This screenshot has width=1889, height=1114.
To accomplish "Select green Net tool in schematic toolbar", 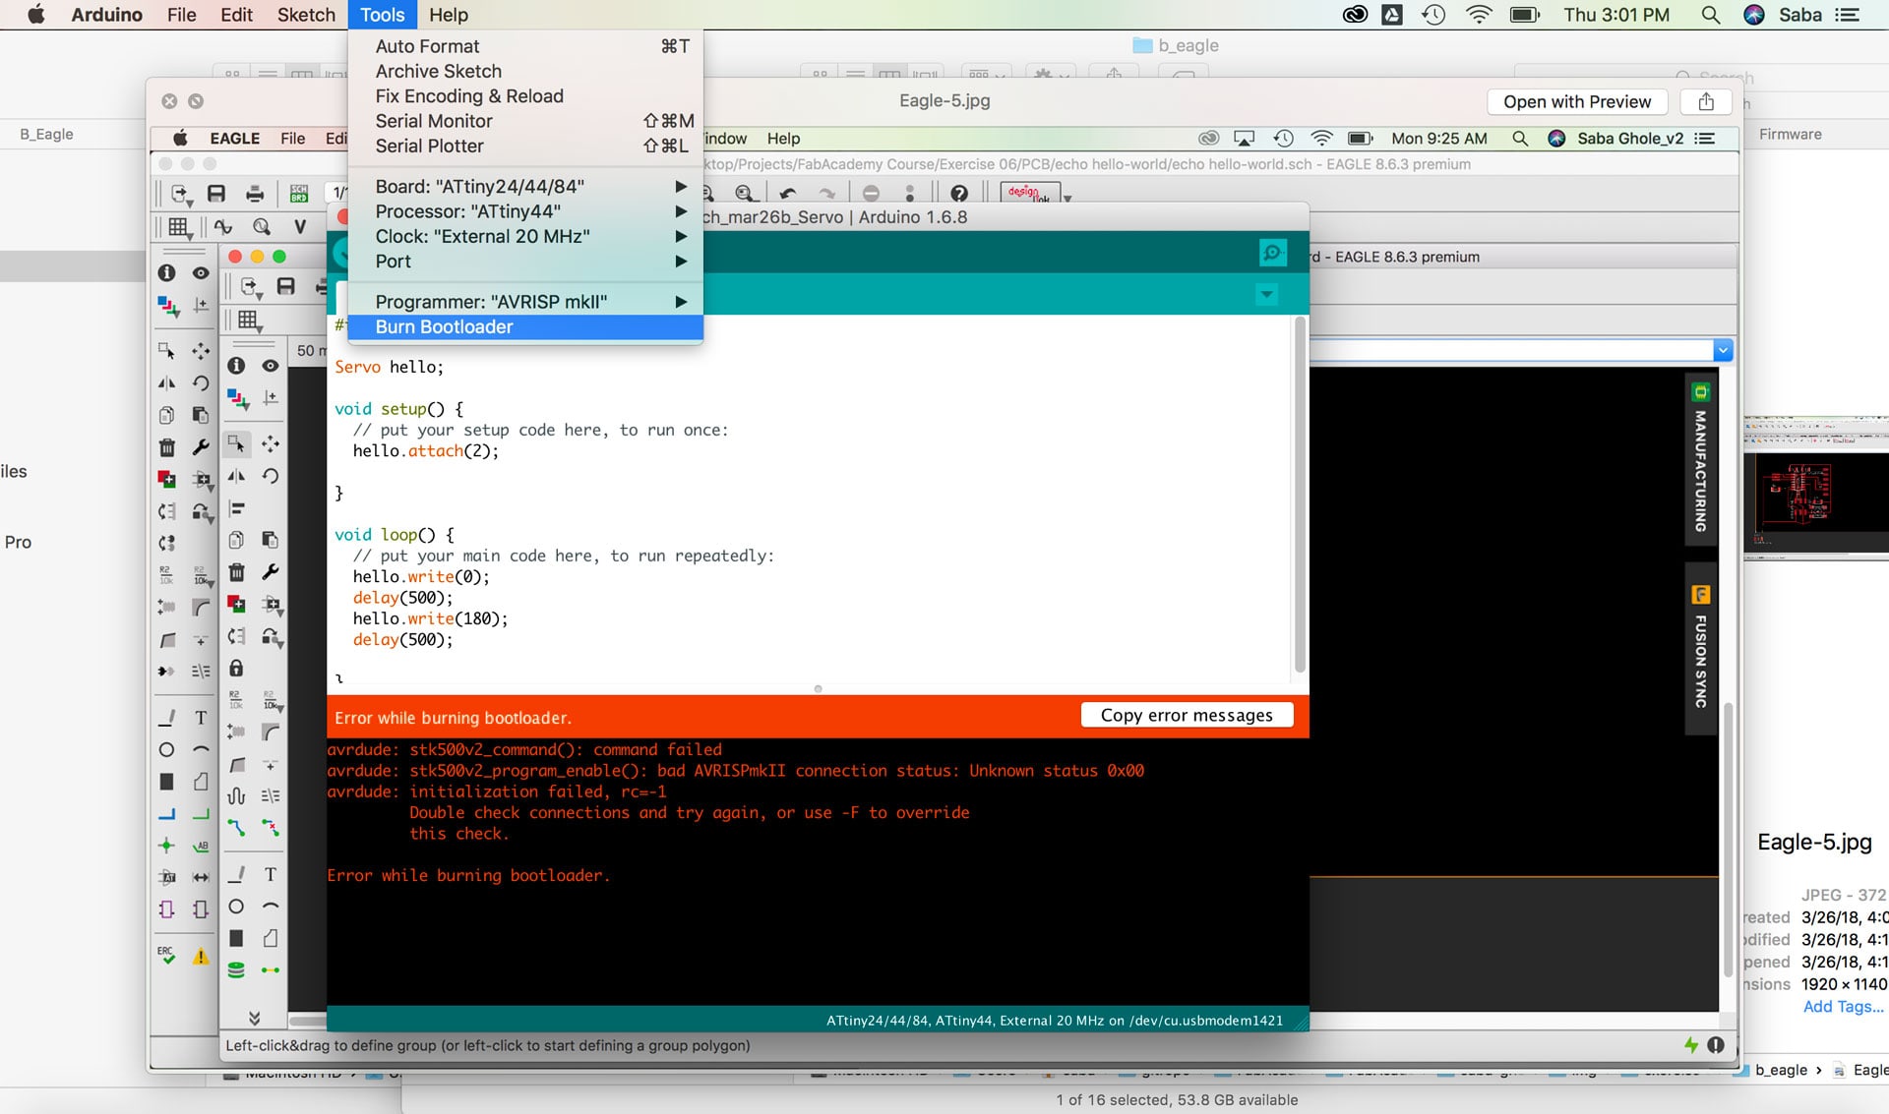I will 201,814.
